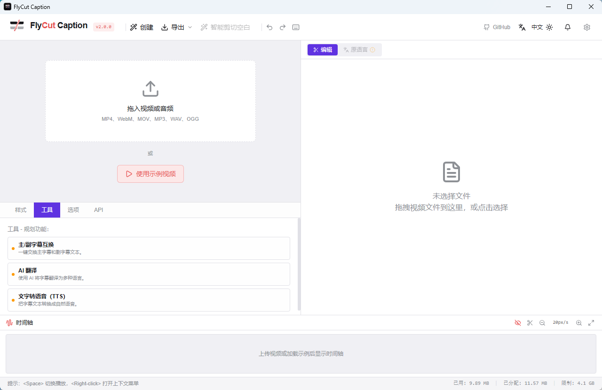Switch to the 样式 tab

21,210
